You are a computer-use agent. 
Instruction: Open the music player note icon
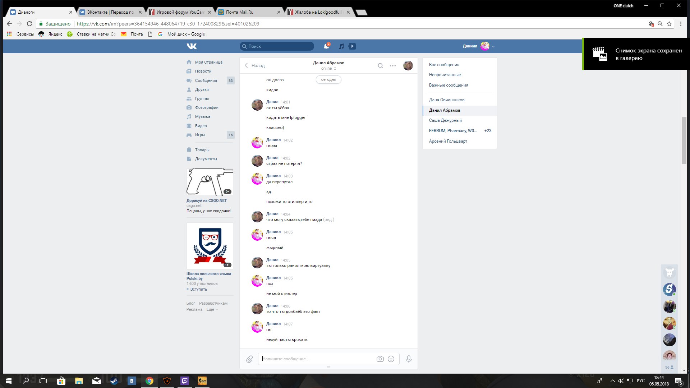pyautogui.click(x=341, y=46)
